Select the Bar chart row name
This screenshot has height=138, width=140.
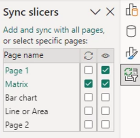(x=21, y=98)
